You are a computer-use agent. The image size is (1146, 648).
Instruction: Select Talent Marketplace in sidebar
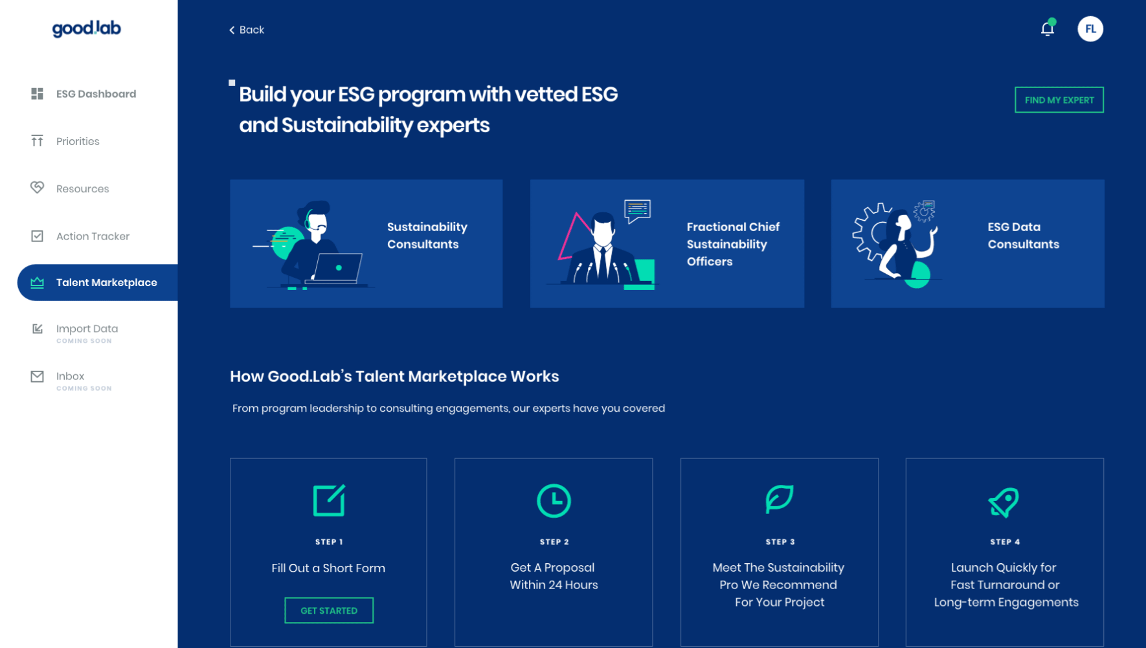pos(97,282)
